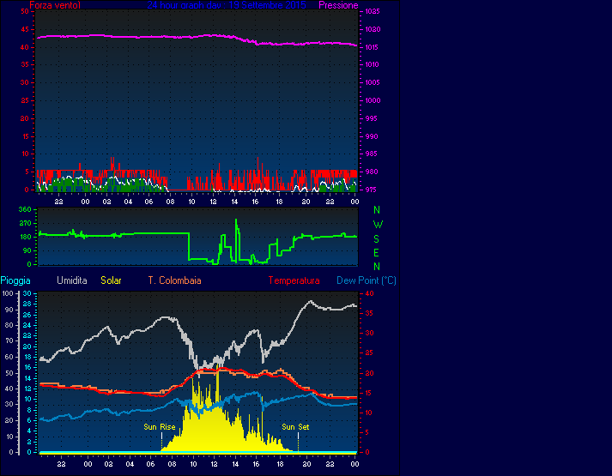612x476 pixels.
Task: Select the 1010 pressure axis value
Action: point(373,64)
